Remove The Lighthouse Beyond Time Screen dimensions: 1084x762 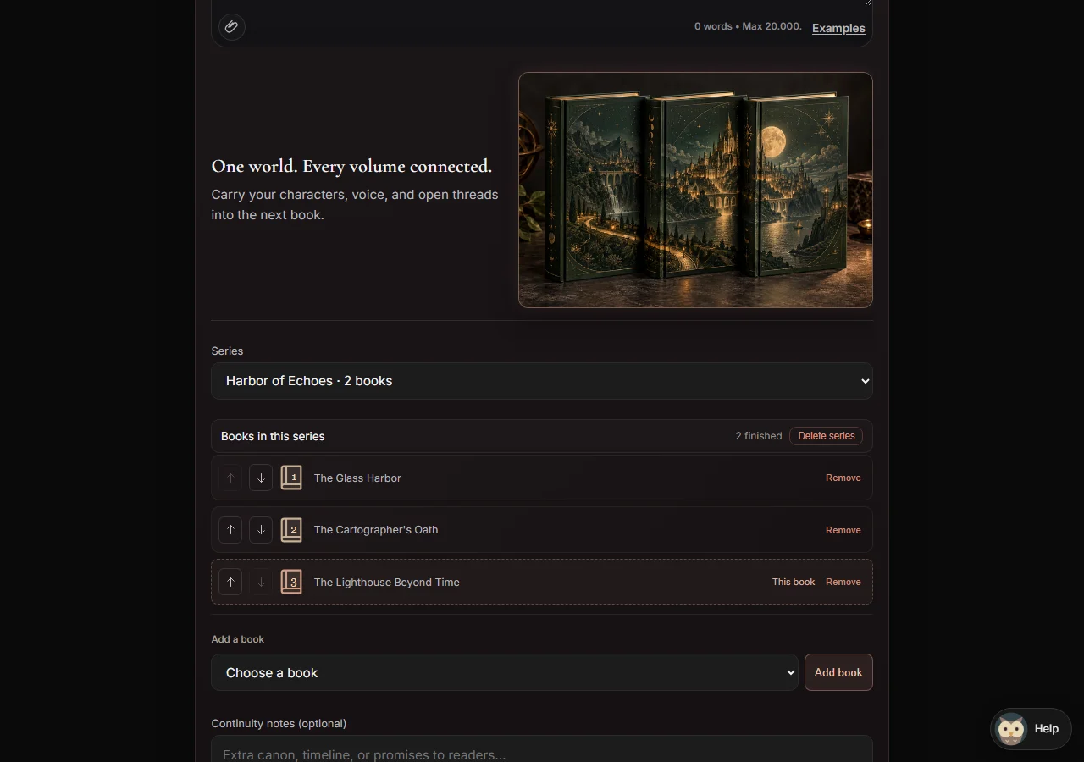[x=843, y=582]
